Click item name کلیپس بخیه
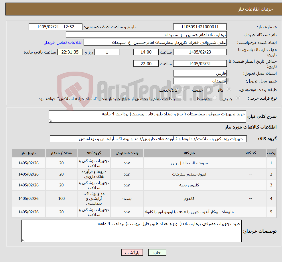Image resolution: width=282 pixels, height=262 pixels. [x=189, y=185]
